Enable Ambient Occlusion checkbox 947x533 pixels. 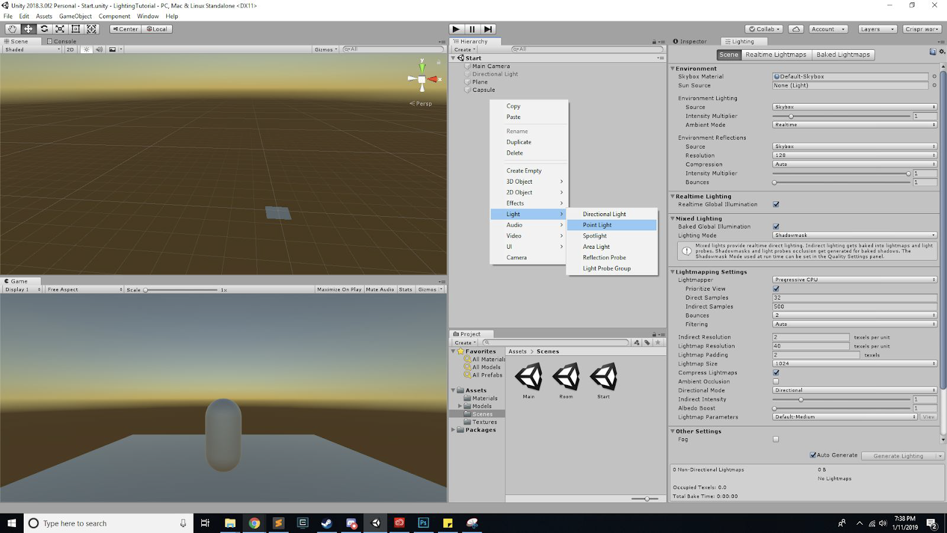776,381
